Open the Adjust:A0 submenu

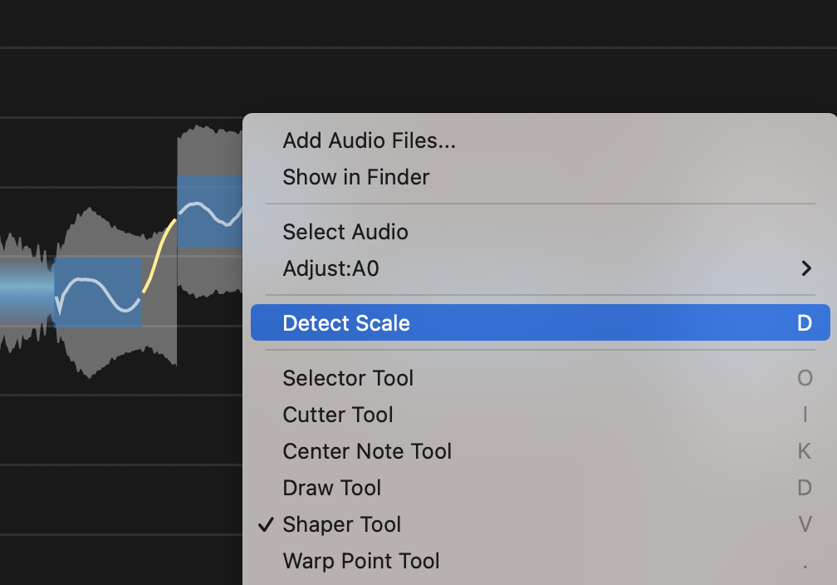330,268
